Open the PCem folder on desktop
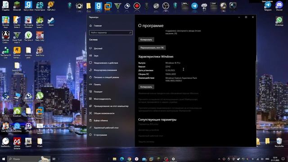288x162 pixels. pyautogui.click(x=40, y=142)
